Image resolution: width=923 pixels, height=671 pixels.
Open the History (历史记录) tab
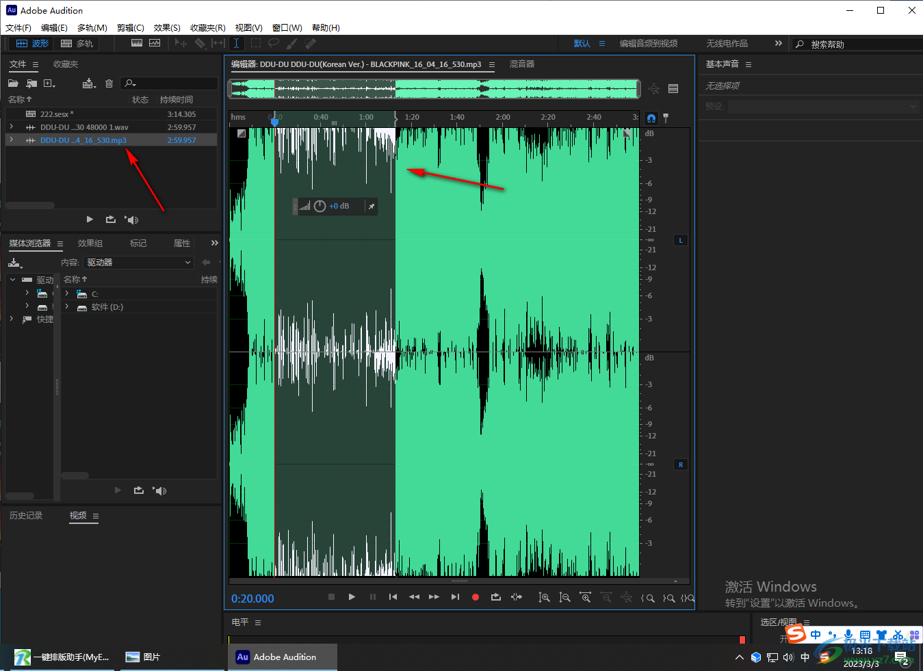(x=26, y=516)
